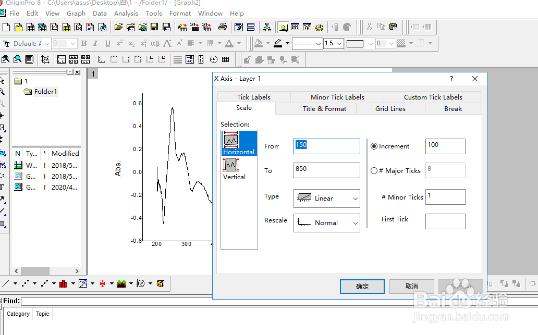Screen dimensions: 538x335
Task: Click the New Matrix toolbar icon
Action: pos(66,27)
